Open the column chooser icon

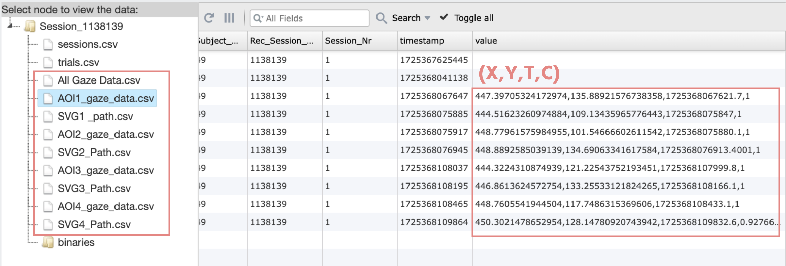[x=229, y=18]
